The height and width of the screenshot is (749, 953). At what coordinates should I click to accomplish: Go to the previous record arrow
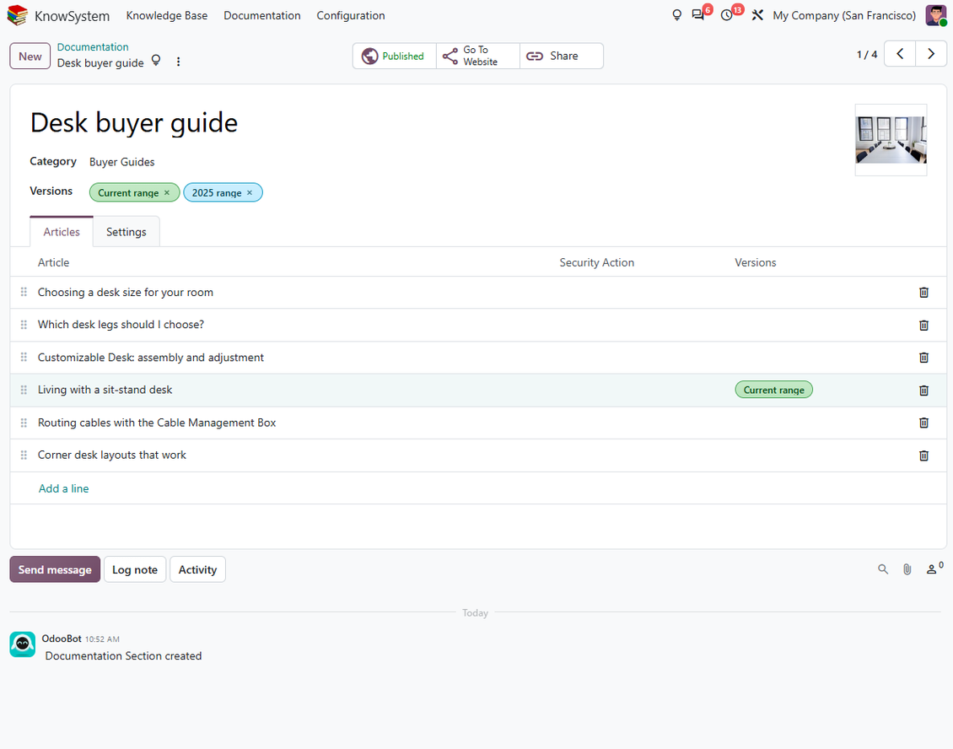coord(900,53)
